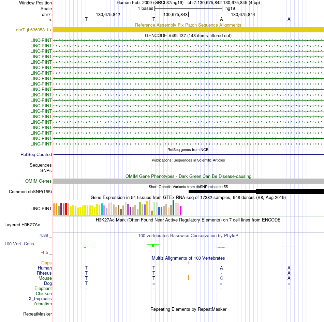Viewport: 324px width, 322px height.
Task: Select the thin black dbSNP variant segment
Action: click(x=222, y=191)
